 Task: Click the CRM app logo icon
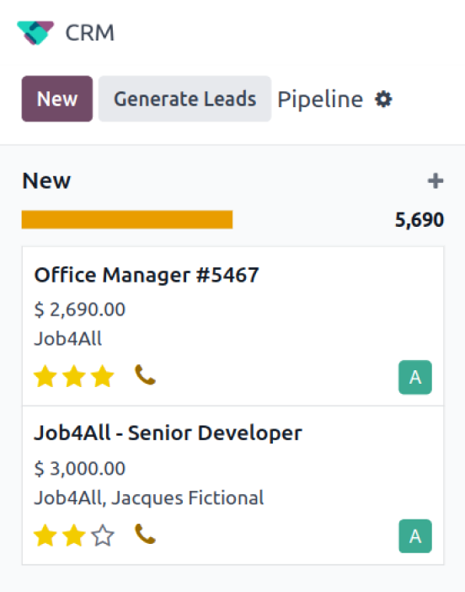[x=35, y=33]
